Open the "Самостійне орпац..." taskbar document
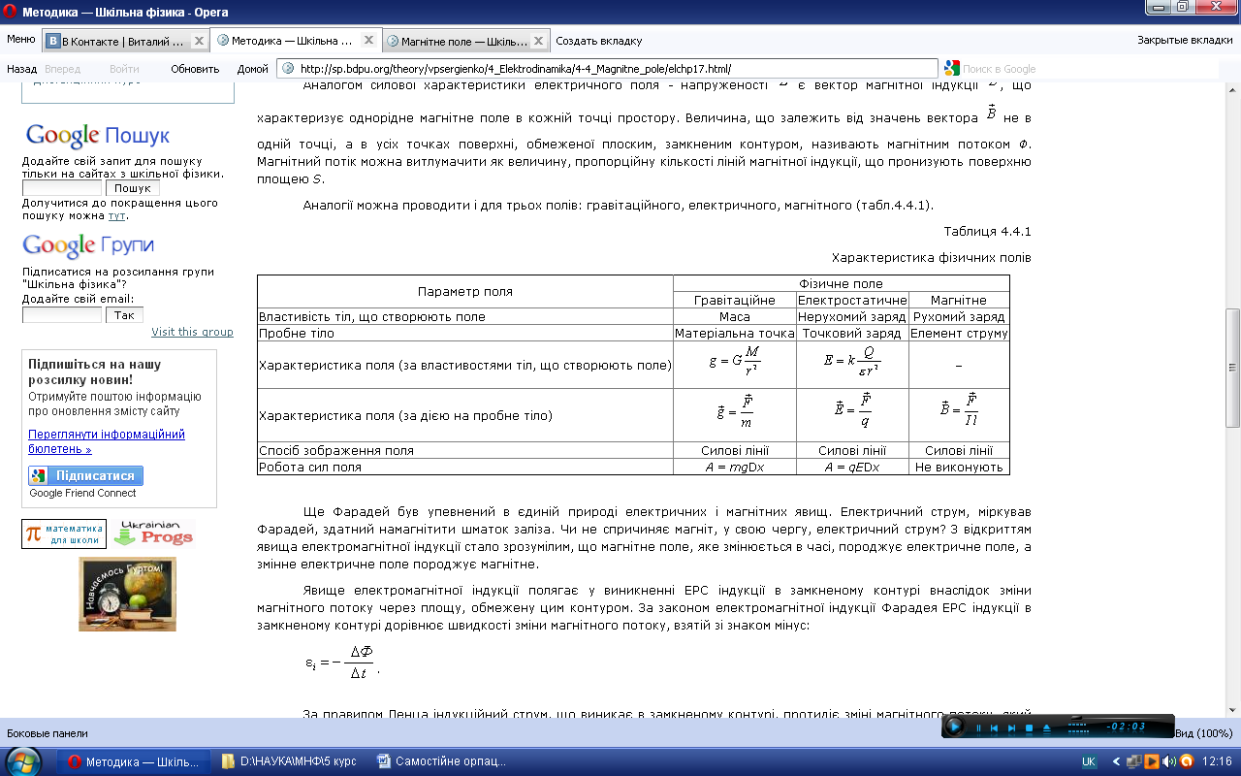Screen dimensions: 1241x776 [x=444, y=761]
